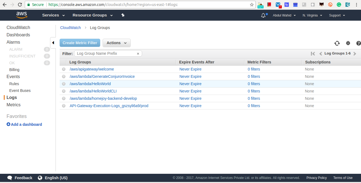Click the plus icon for Add a dashboard
The height and width of the screenshot is (183, 361).
pyautogui.click(x=8, y=124)
